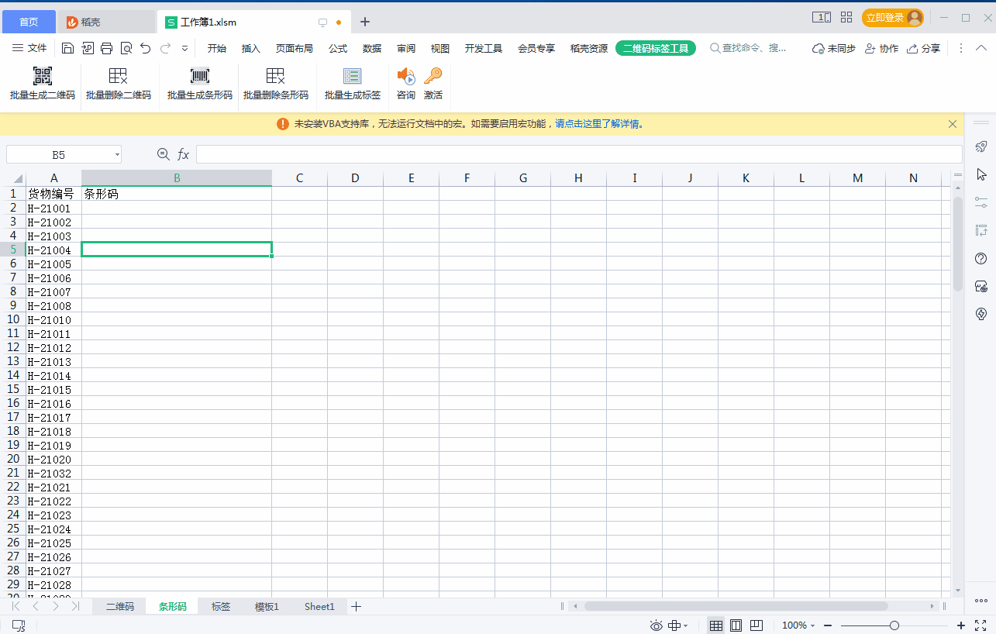The image size is (996, 634).
Task: Open print preview from quick toolbar
Action: tap(126, 48)
